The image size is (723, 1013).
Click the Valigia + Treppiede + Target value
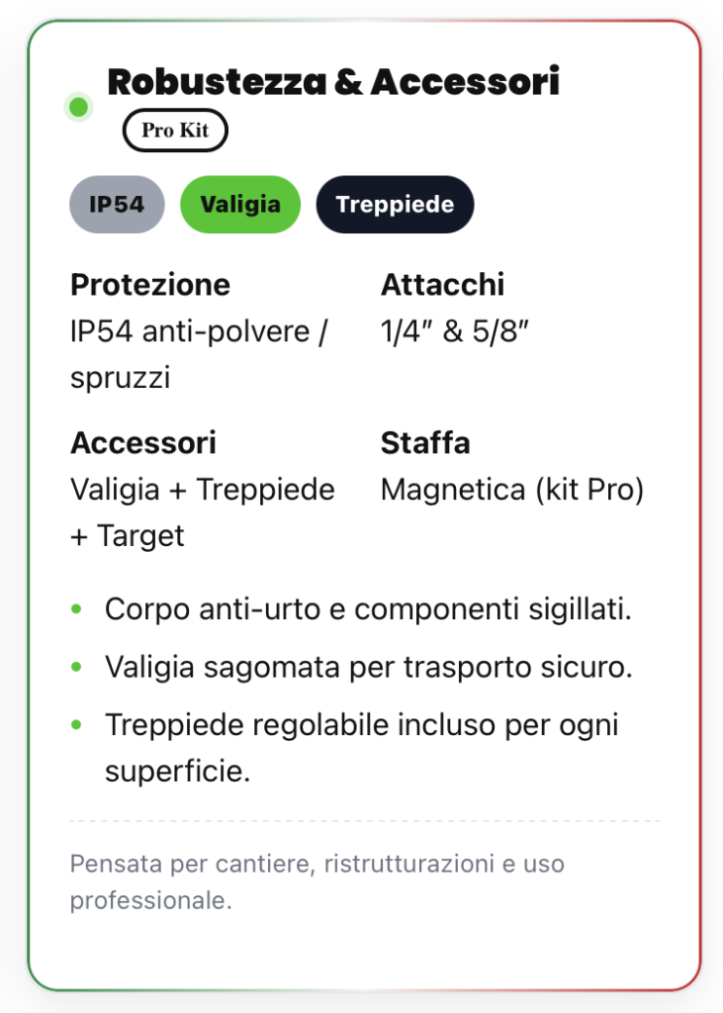[x=202, y=512]
